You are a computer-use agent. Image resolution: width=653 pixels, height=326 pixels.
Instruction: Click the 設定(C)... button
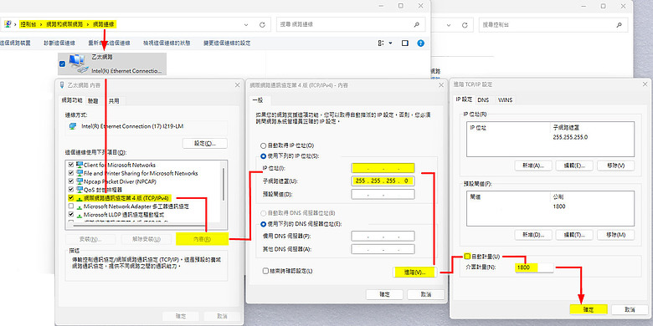(x=205, y=144)
